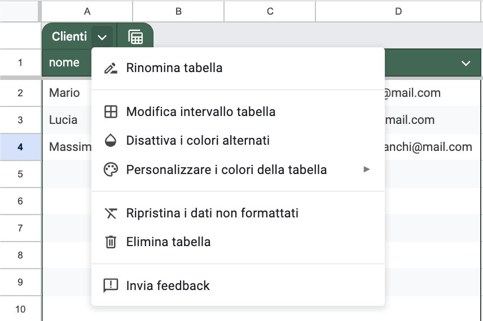Open the table view icon beside Clienti
This screenshot has height=321, width=483.
tap(135, 37)
